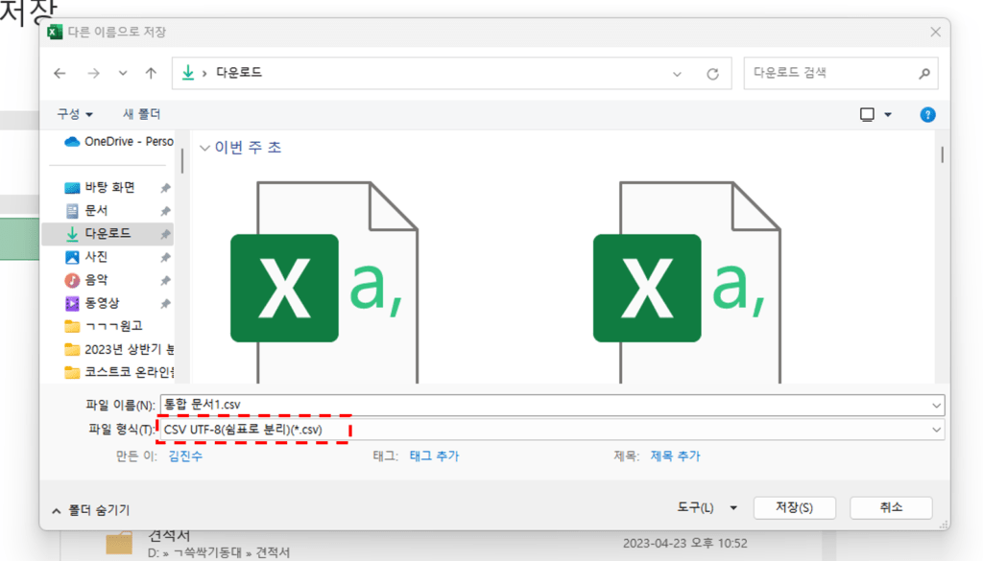Click the 취소 cancel button
Screen dimensions: 983x561
pos(891,508)
